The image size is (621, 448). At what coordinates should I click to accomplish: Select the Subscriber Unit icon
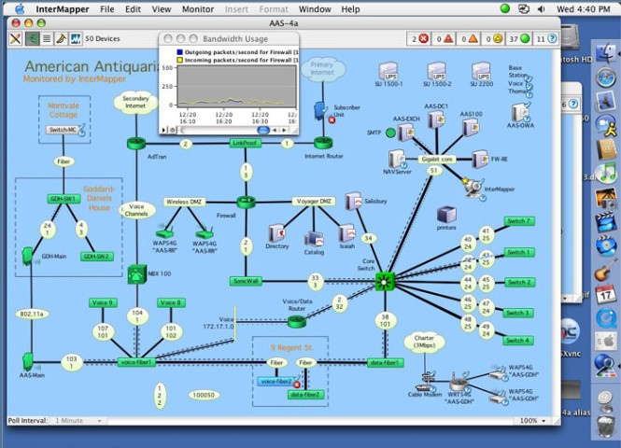320,111
